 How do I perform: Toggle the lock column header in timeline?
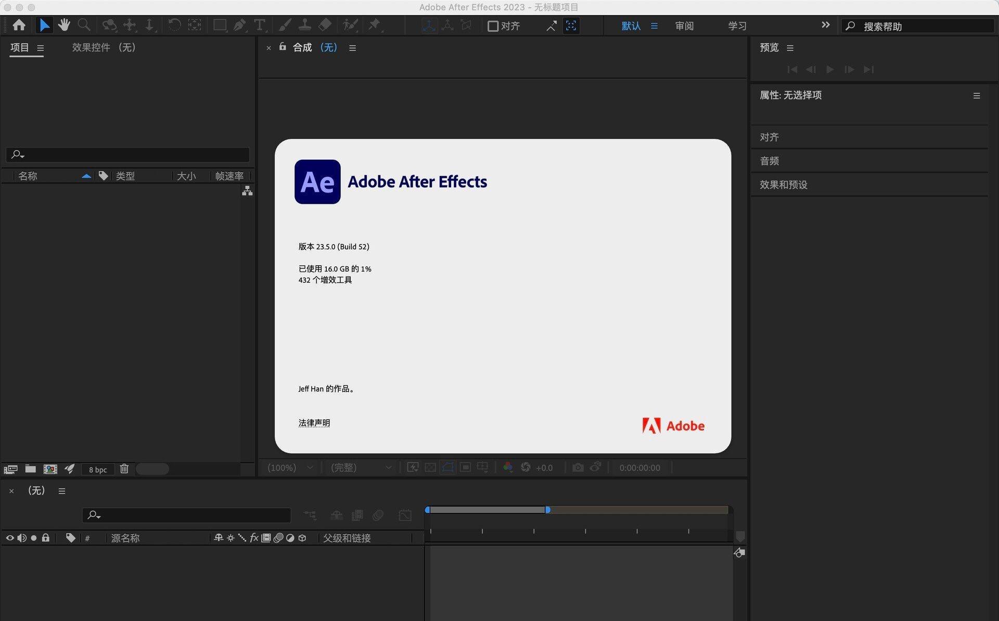coord(46,538)
